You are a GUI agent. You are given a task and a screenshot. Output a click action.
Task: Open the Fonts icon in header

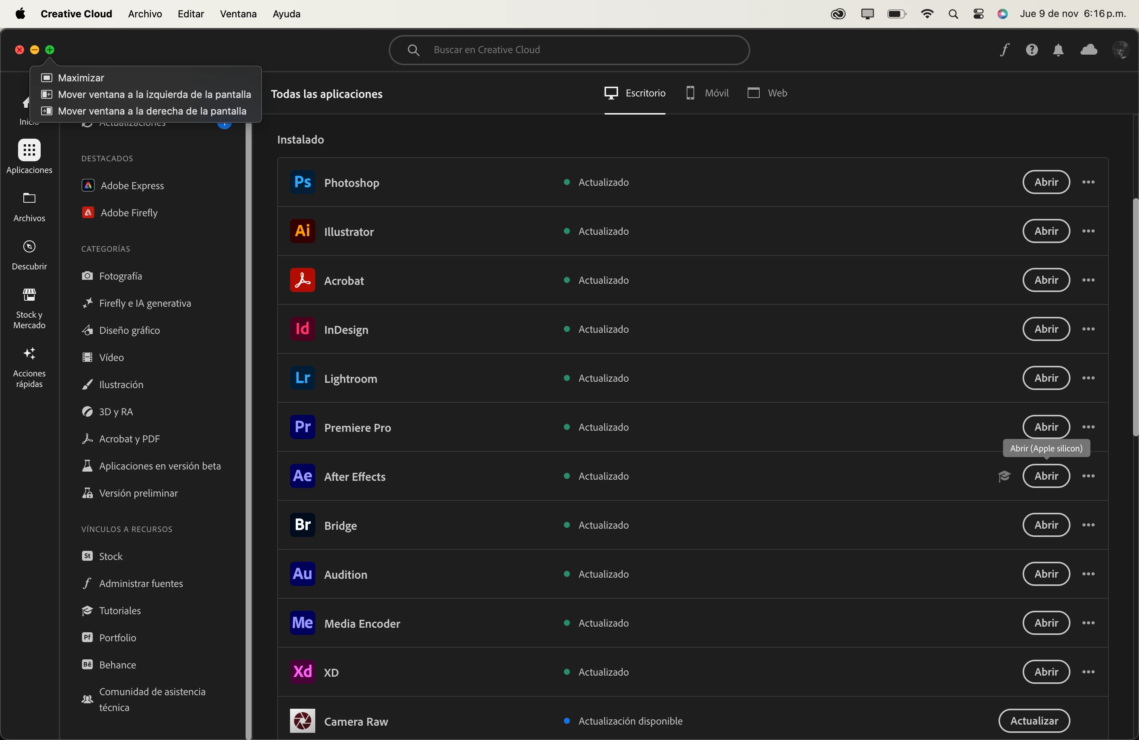click(x=1005, y=50)
